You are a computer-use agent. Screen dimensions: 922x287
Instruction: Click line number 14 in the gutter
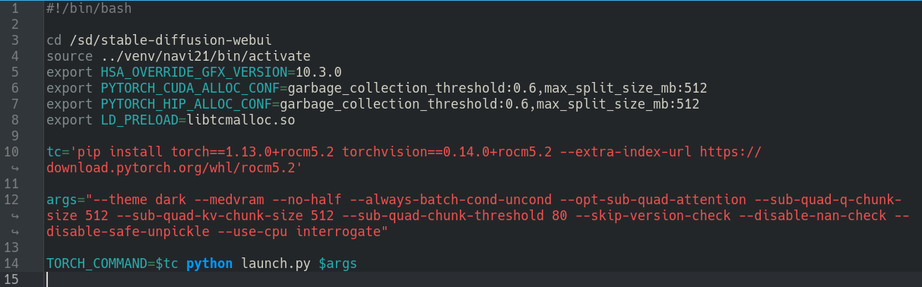(x=14, y=263)
